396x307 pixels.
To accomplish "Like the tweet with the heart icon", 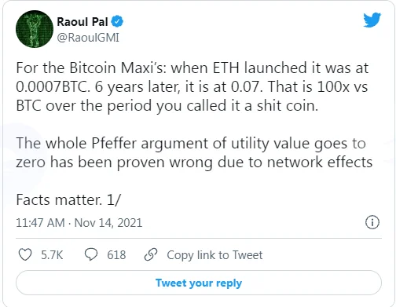I will [25, 254].
